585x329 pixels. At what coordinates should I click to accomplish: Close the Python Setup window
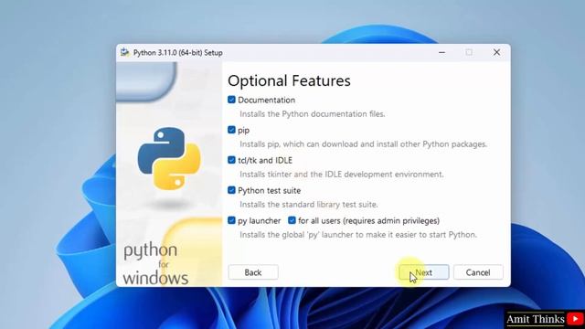[496, 53]
